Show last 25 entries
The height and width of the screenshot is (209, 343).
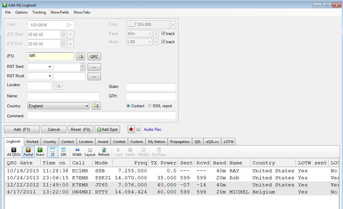pyautogui.click(x=52, y=152)
